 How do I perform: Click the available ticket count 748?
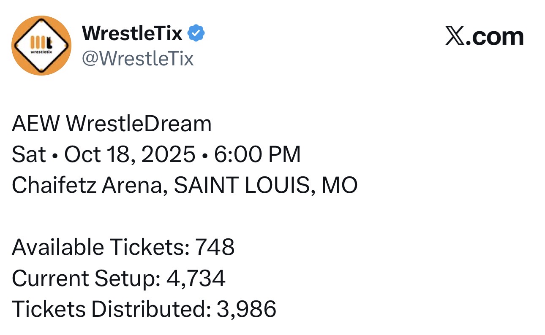click(x=215, y=247)
